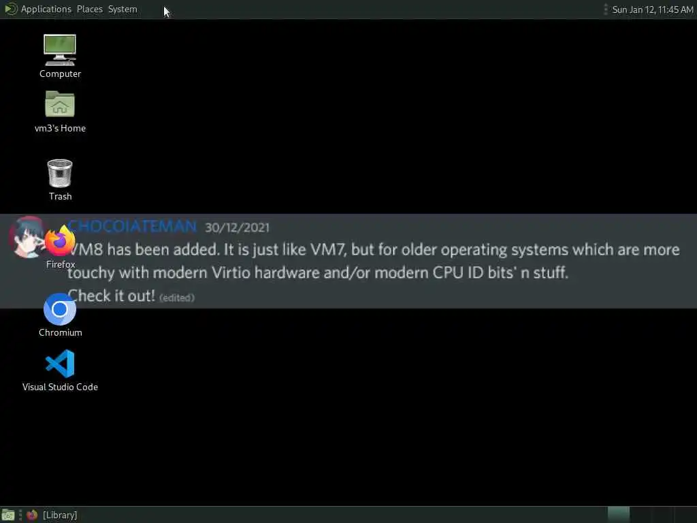Switch to the highlighted first workspace
This screenshot has width=697, height=523.
618,515
